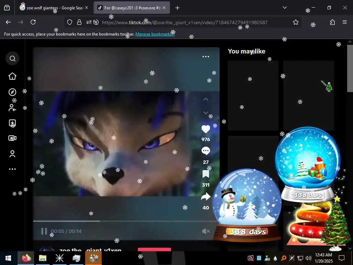Open the Following page icon
The height and width of the screenshot is (265, 353).
pos(12,108)
